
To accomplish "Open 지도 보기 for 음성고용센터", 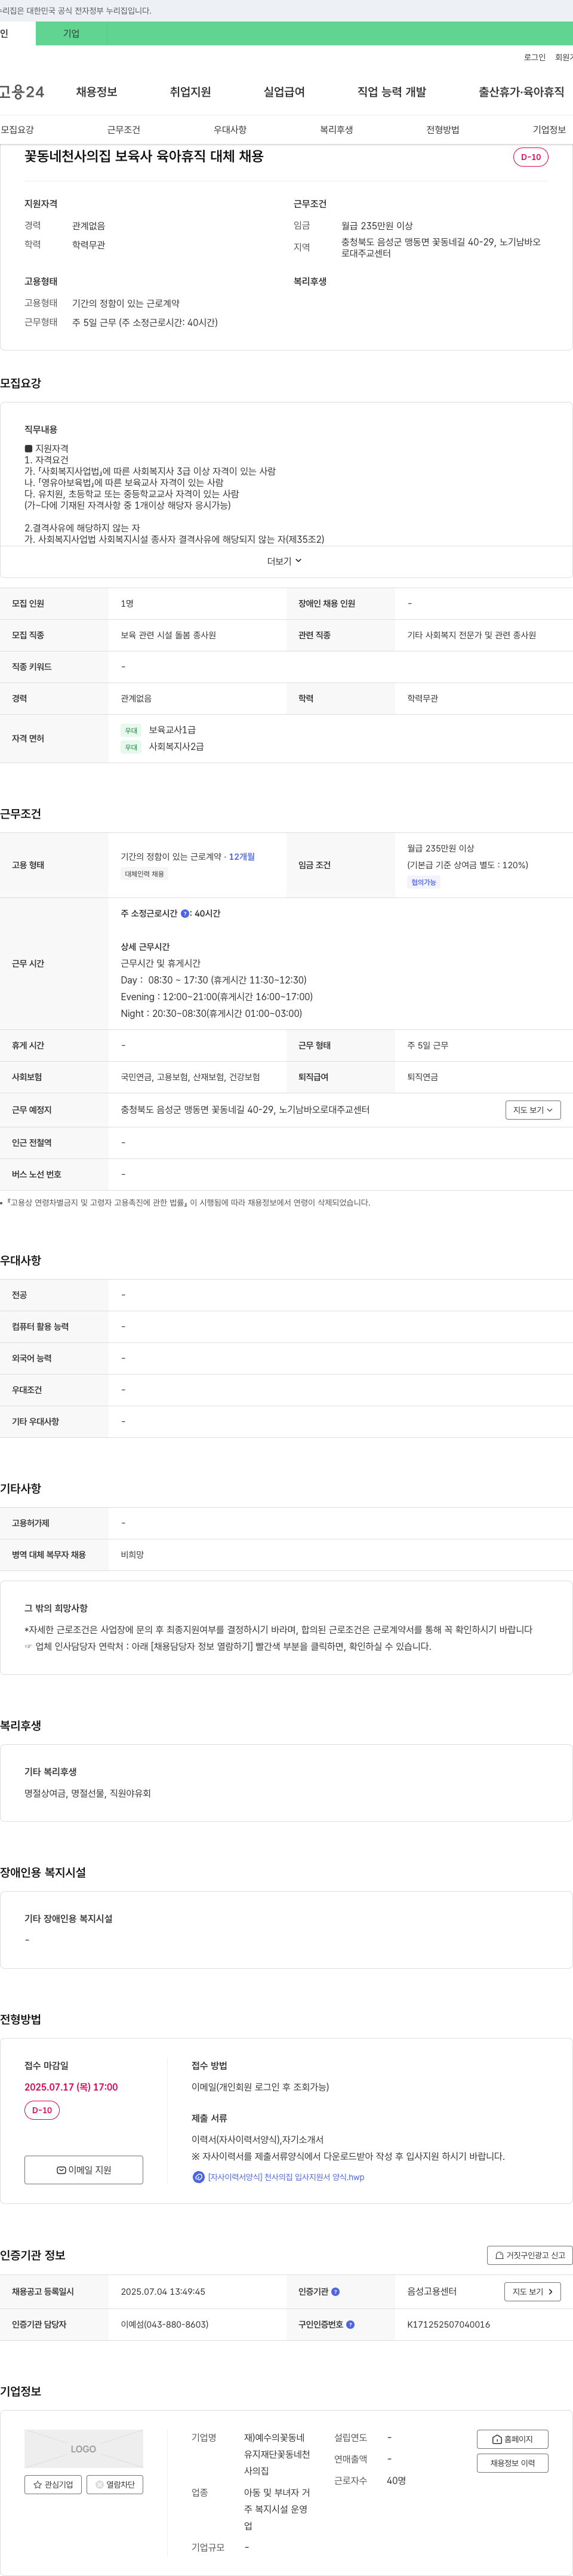I will pyautogui.click(x=532, y=2291).
